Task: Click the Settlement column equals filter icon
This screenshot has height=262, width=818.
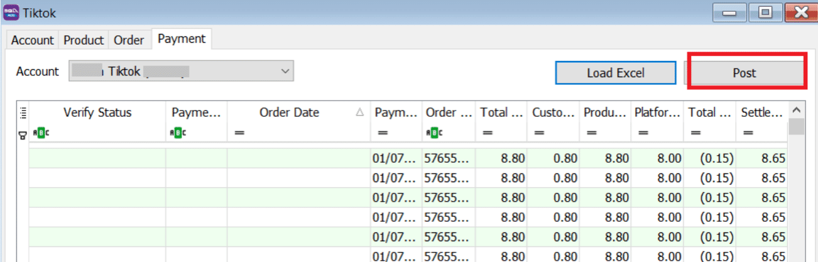Action: click(x=748, y=133)
